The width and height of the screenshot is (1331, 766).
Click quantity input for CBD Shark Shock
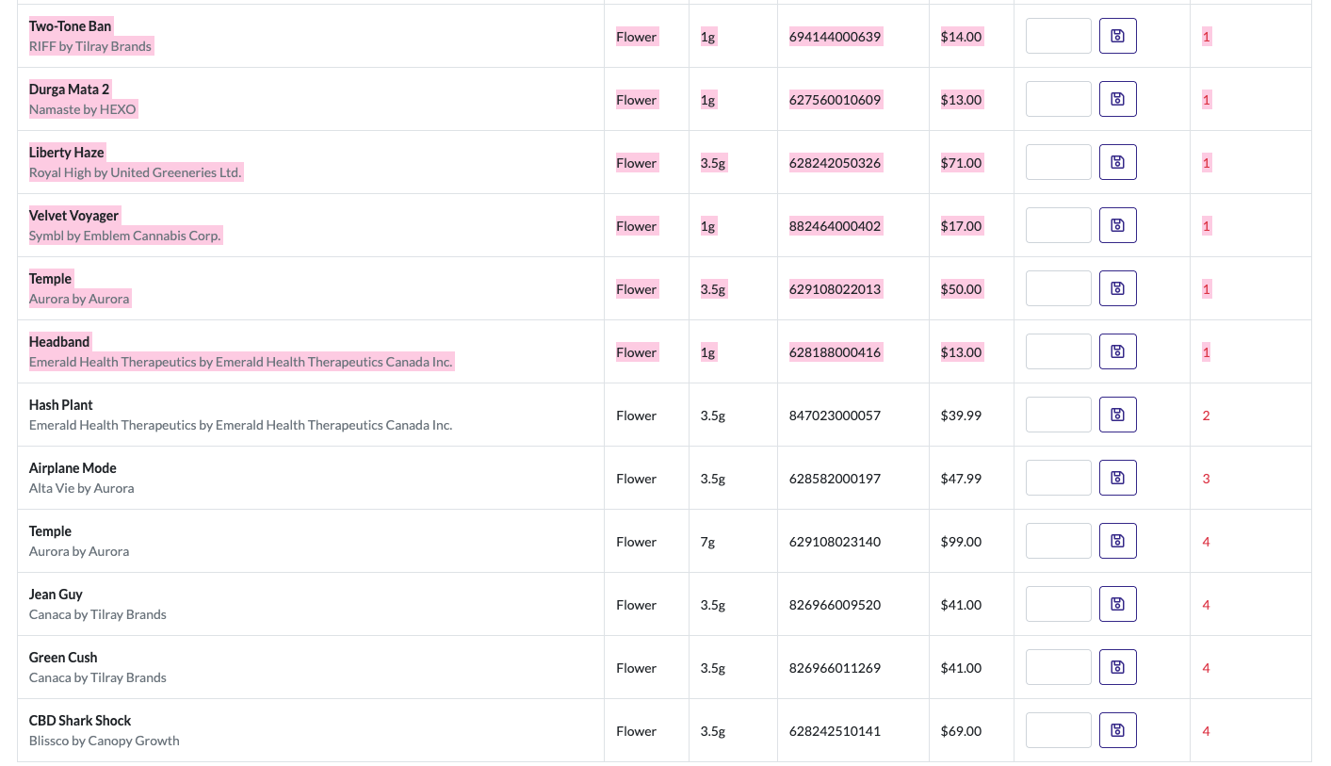[1058, 730]
